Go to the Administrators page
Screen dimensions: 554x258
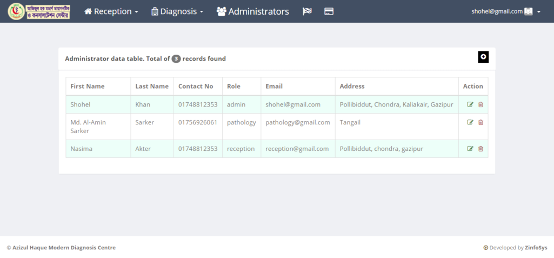point(252,11)
